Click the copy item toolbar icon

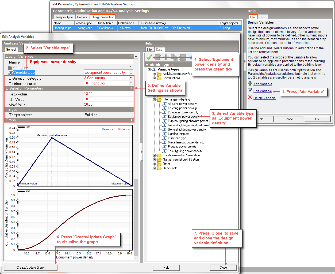click(x=174, y=57)
